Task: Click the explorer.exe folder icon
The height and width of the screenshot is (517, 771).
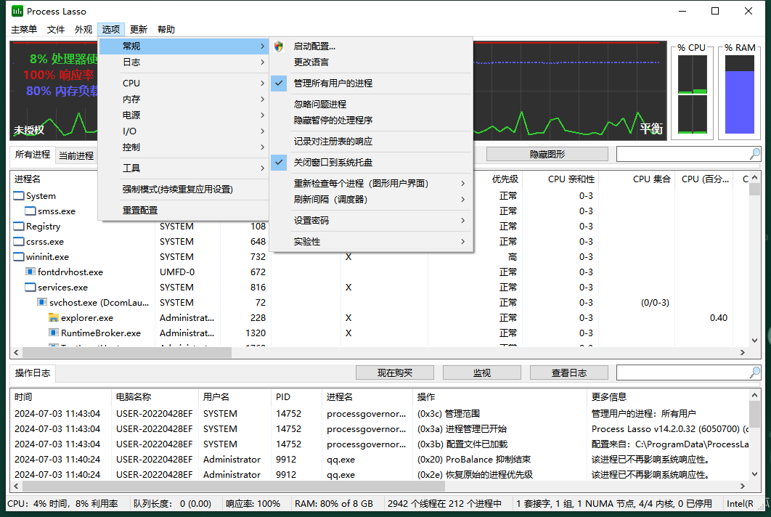Action: pos(54,318)
